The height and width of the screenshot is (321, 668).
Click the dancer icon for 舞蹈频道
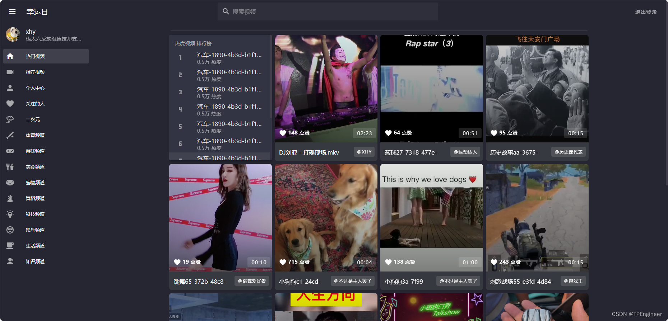(x=10, y=198)
